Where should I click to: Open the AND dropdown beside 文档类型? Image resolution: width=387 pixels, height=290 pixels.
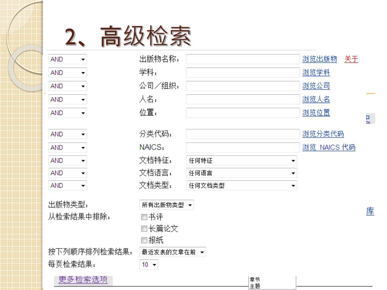pyautogui.click(x=68, y=185)
